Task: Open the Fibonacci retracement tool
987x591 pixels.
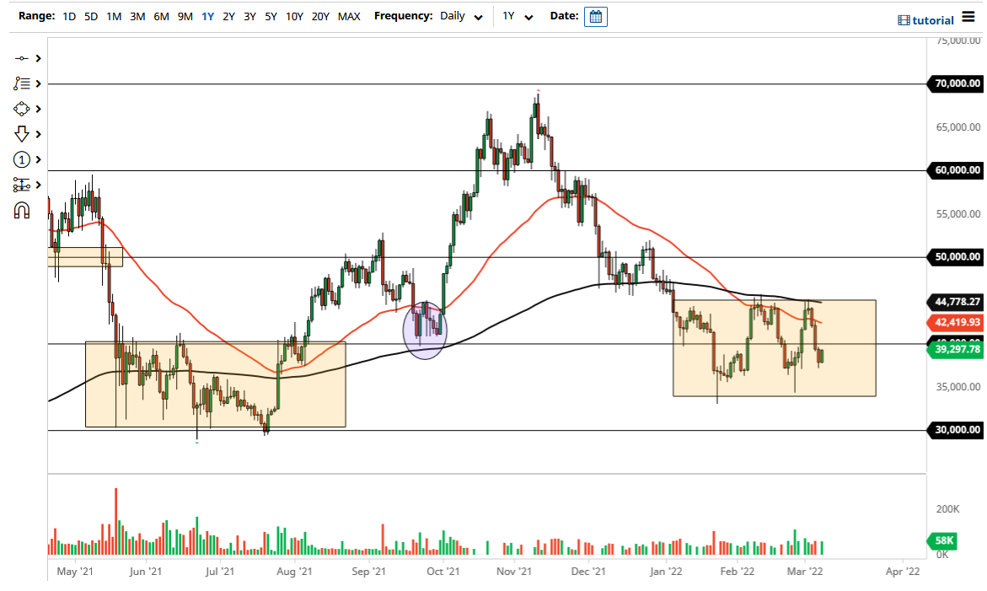Action: coord(21,83)
